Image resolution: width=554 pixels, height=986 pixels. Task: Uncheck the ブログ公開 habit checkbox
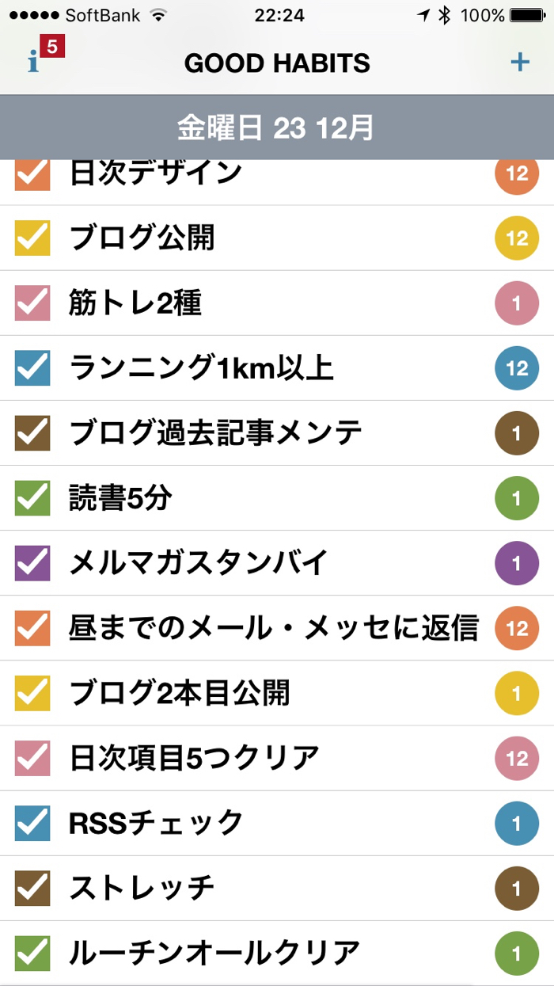32,238
